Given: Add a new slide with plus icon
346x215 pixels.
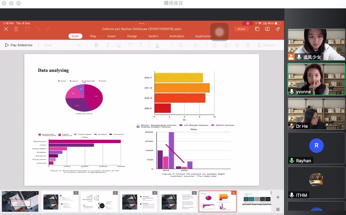Looking at the screenshot, I should pos(278,197).
